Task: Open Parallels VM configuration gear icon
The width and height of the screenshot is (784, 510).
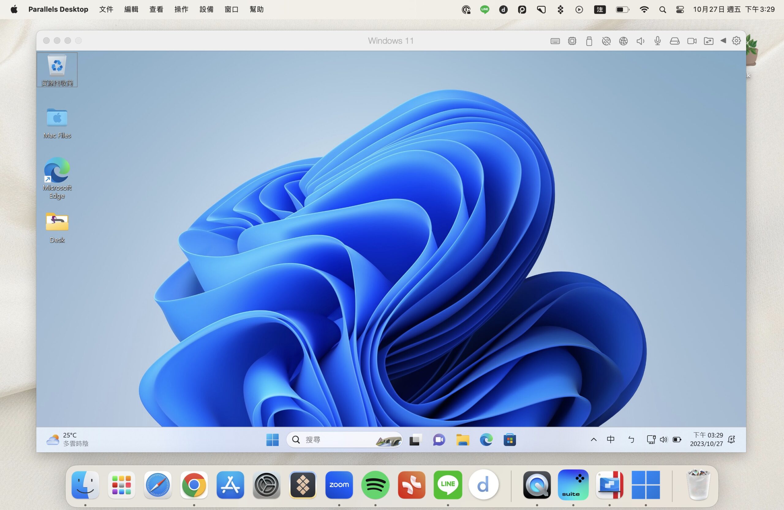Action: 737,40
